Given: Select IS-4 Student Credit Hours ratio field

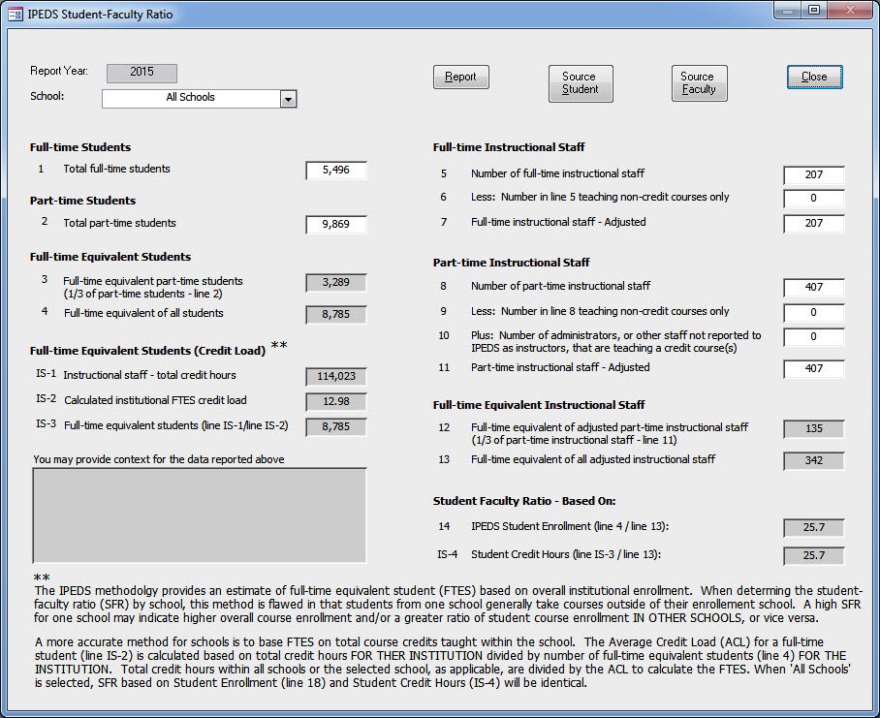Looking at the screenshot, I should click(x=814, y=556).
